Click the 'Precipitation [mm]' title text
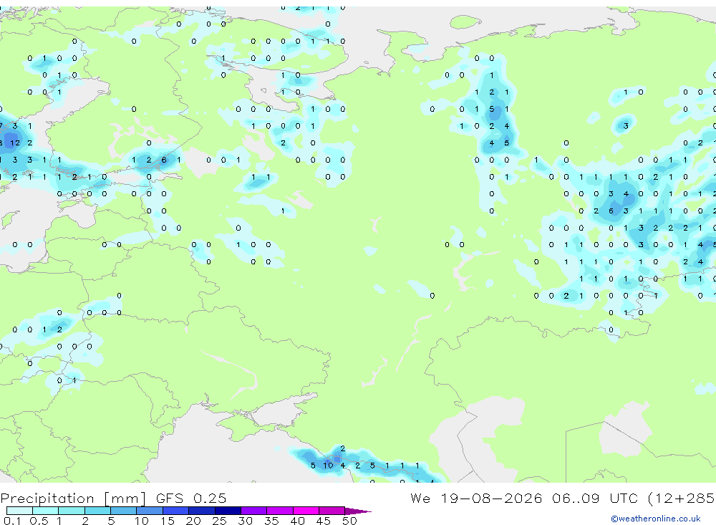 (73, 498)
